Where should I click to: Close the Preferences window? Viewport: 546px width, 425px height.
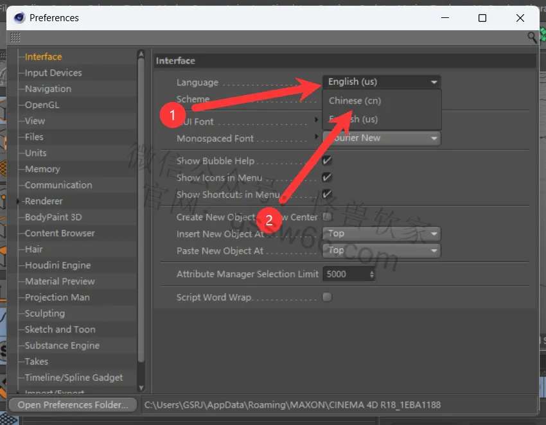click(x=520, y=18)
